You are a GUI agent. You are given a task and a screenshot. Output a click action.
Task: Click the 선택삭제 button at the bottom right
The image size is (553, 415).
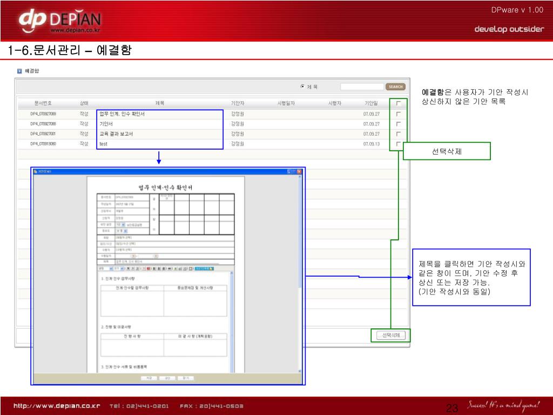pyautogui.click(x=390, y=335)
